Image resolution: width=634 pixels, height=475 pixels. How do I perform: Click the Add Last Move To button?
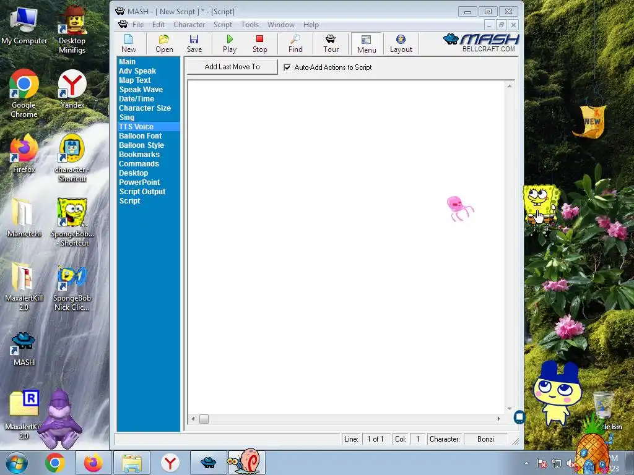point(232,67)
